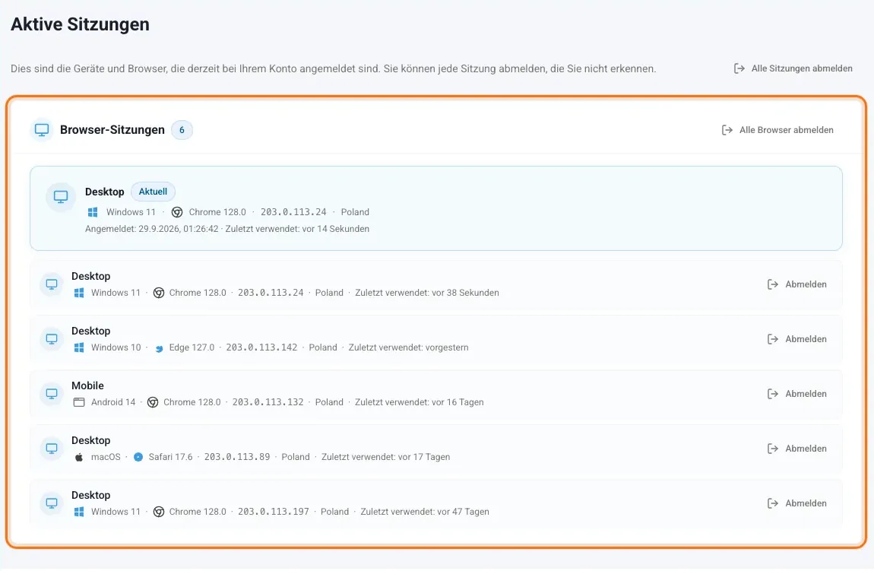Viewport: 874px width, 571px height.
Task: Click the Apple logo beside macOS
Action: click(79, 457)
